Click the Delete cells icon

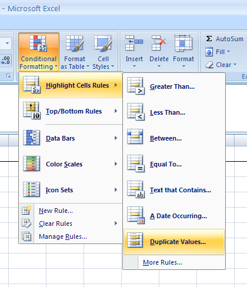pyautogui.click(x=159, y=43)
